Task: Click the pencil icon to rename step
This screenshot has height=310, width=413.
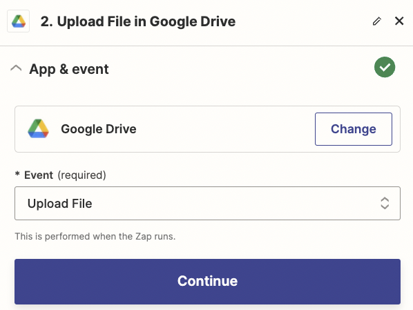Action: click(376, 21)
